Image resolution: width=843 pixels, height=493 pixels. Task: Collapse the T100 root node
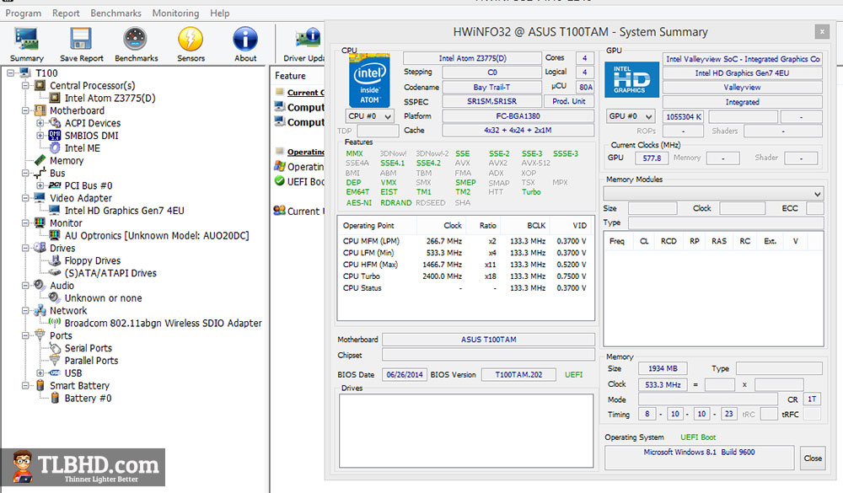click(x=11, y=73)
